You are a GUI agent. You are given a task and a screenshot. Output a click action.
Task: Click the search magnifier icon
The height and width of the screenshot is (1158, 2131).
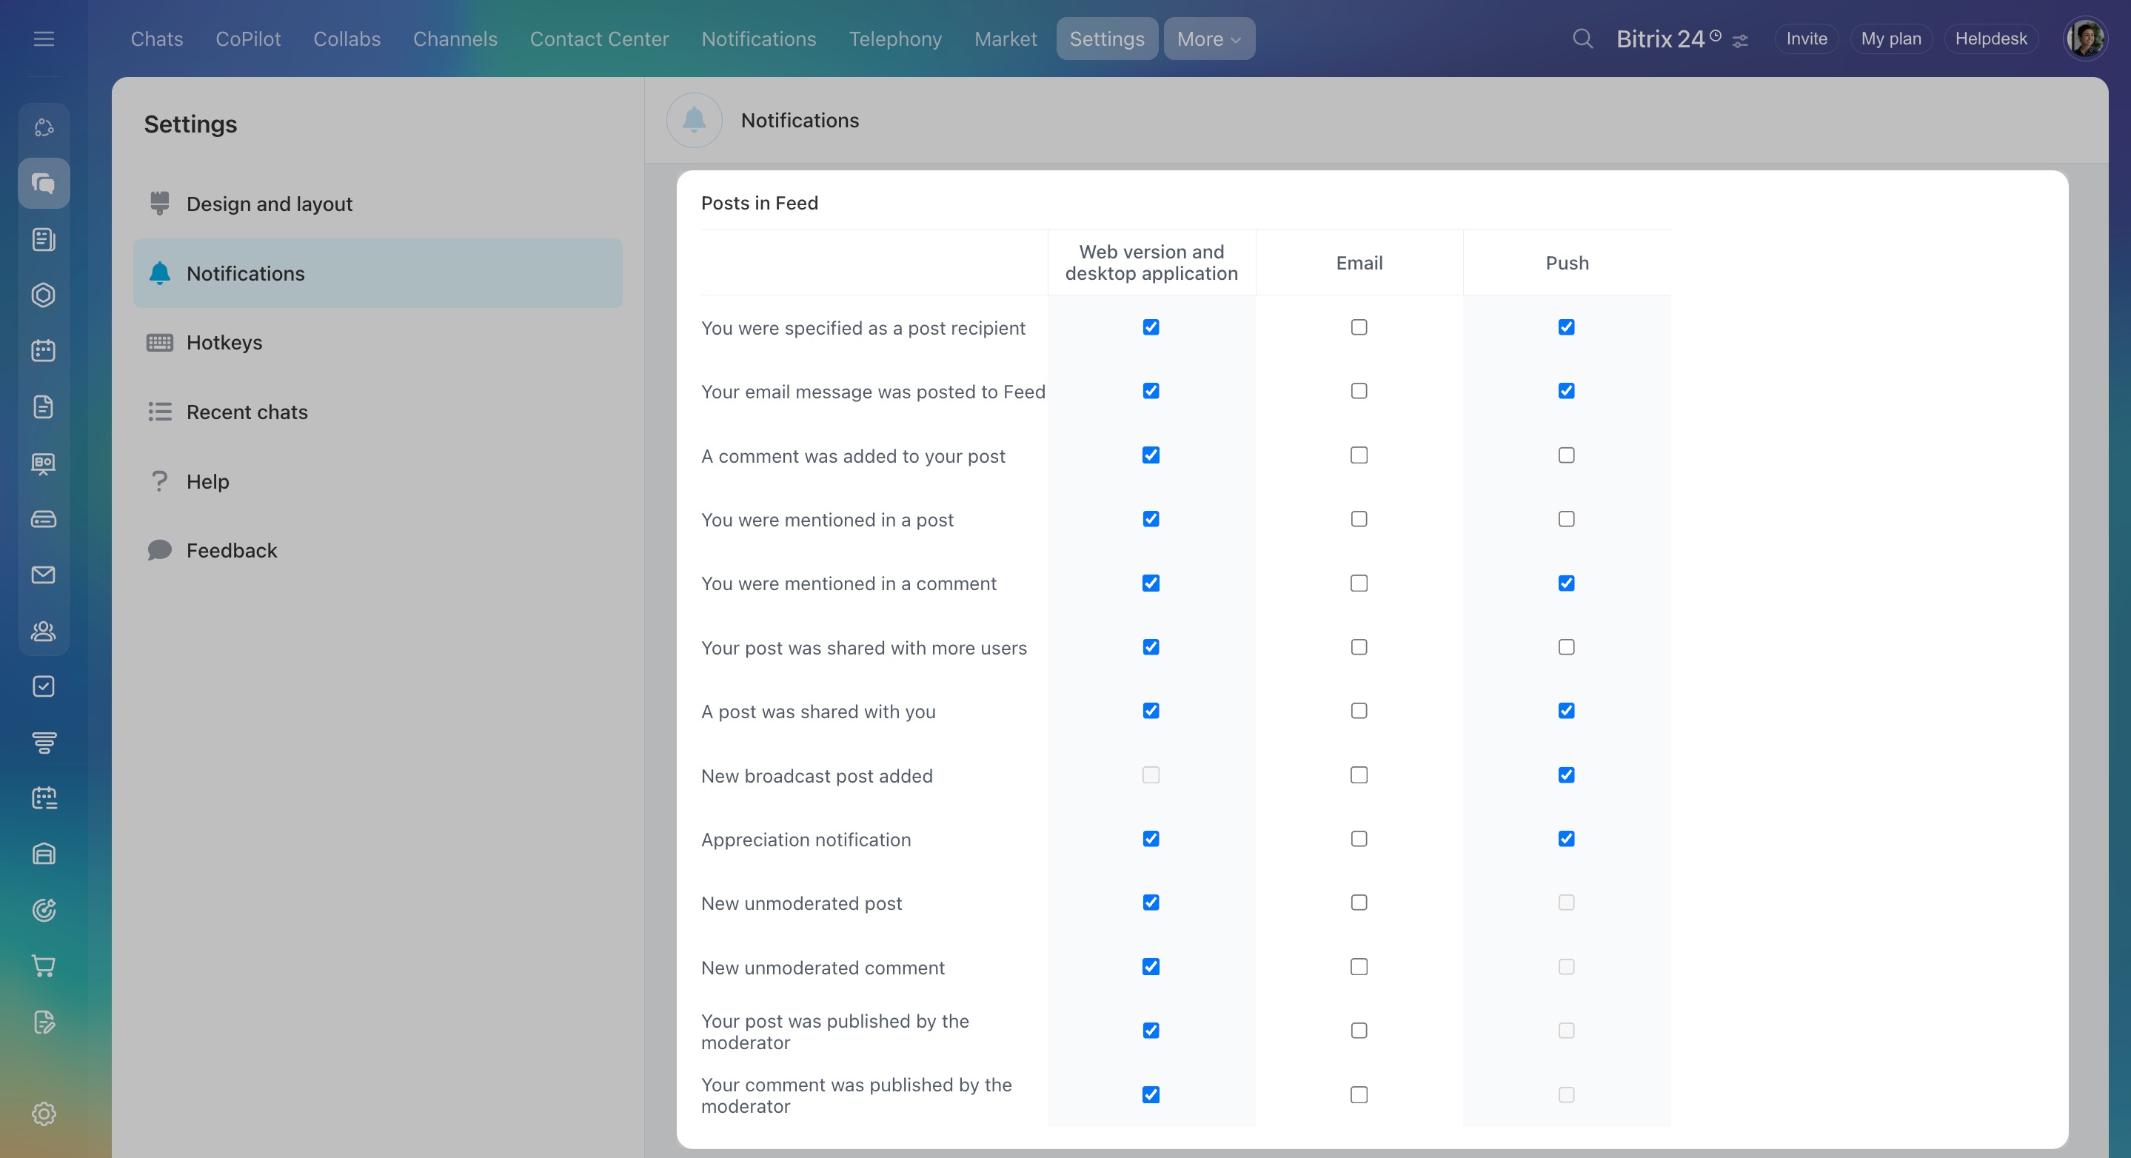pos(1582,39)
